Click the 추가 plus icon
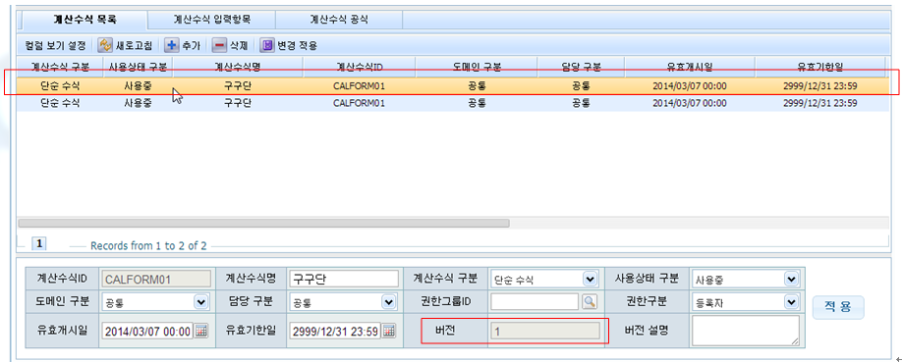 (x=171, y=45)
